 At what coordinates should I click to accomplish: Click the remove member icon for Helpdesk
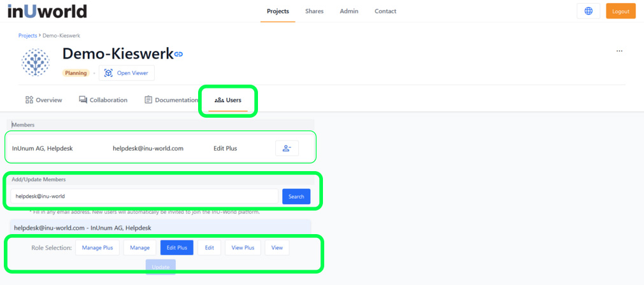[x=287, y=148]
